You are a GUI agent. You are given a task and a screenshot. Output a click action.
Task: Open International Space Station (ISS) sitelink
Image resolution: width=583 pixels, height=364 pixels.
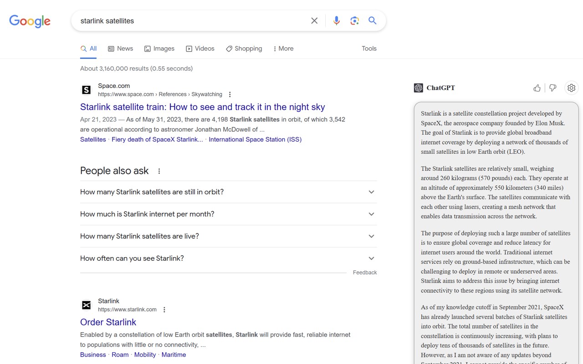coord(255,140)
